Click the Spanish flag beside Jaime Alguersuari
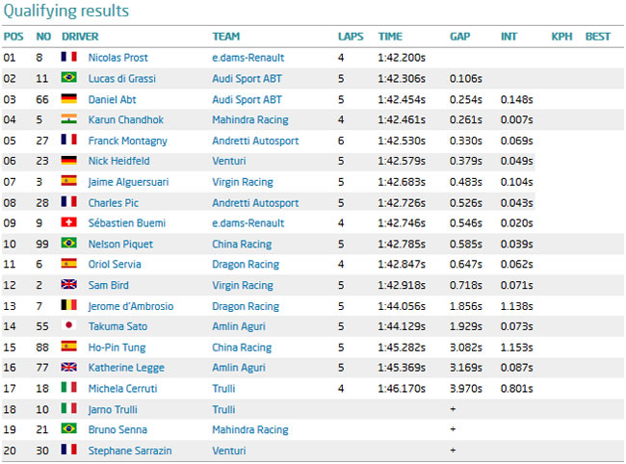626x464 pixels. pyautogui.click(x=68, y=182)
